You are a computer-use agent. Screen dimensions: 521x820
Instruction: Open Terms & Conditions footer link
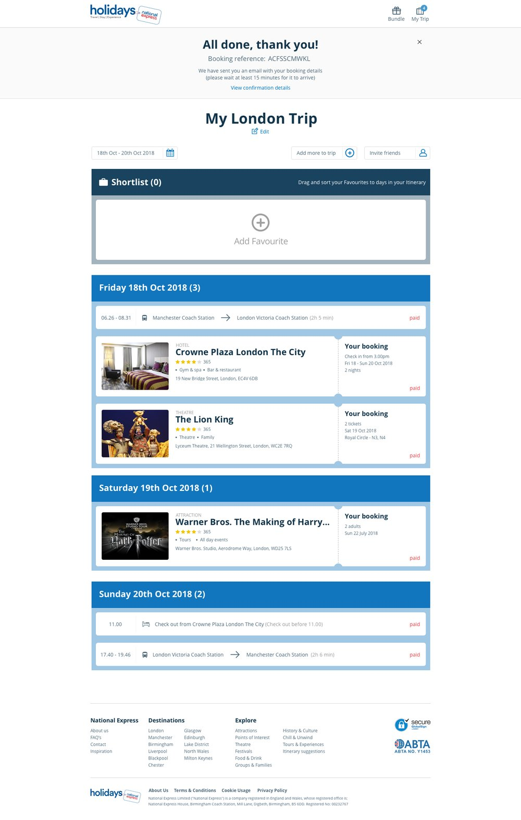(x=195, y=790)
